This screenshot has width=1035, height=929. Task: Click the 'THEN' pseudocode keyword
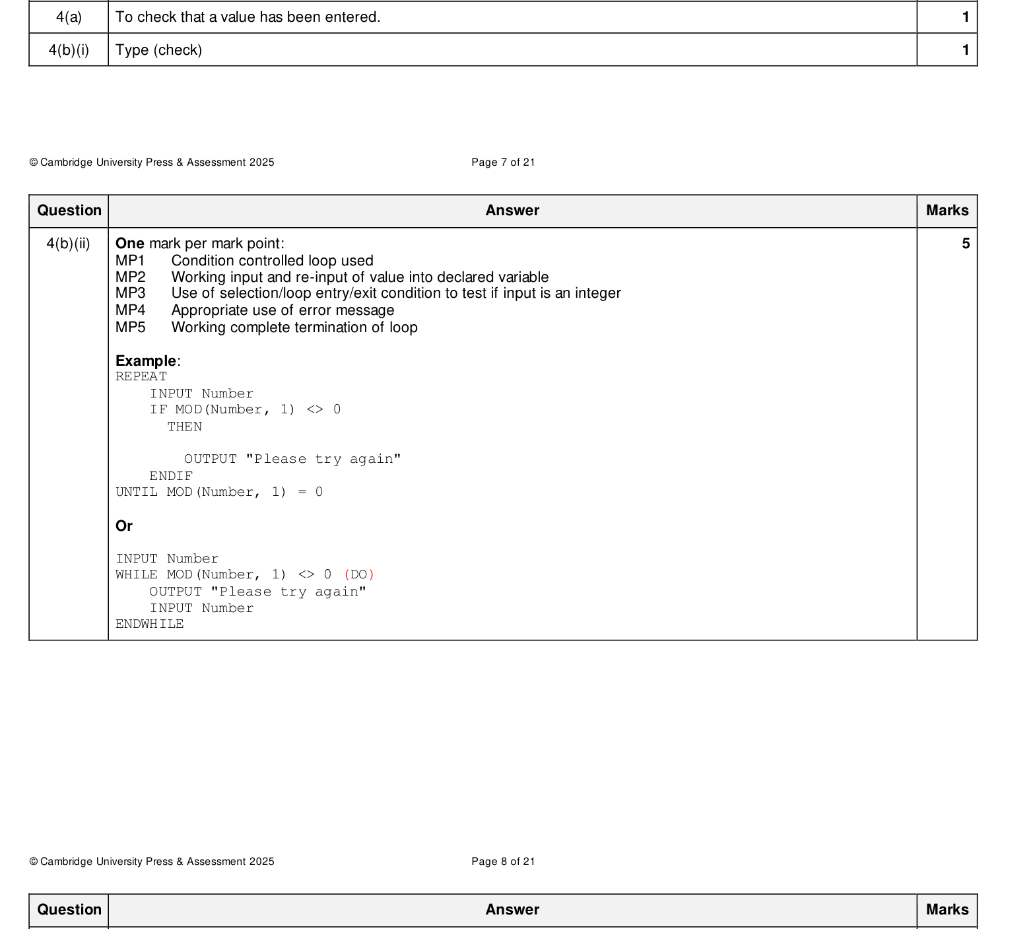click(x=184, y=427)
